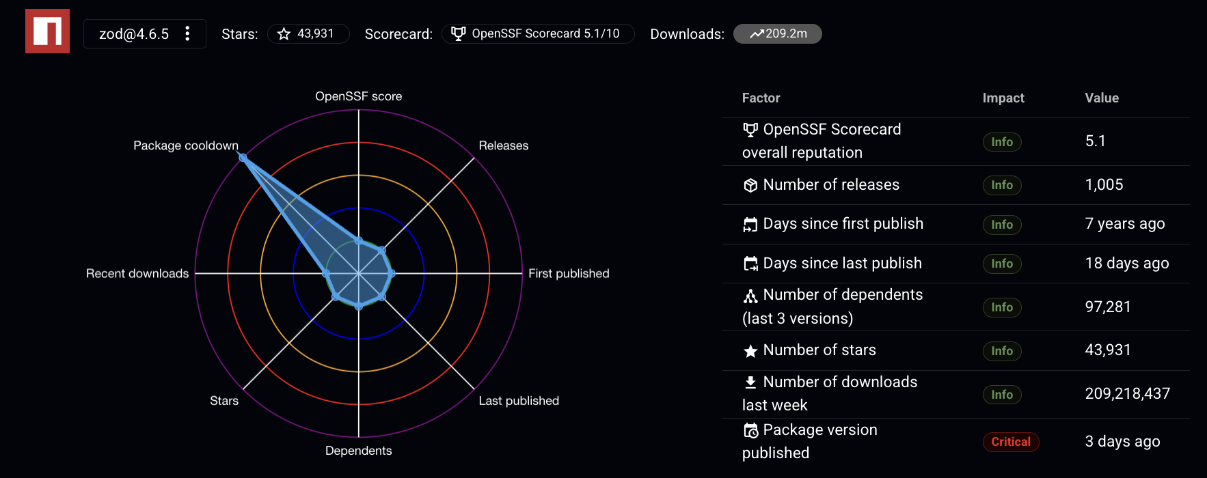Click the '18 days ago' value
1207x478 pixels.
pyautogui.click(x=1127, y=264)
